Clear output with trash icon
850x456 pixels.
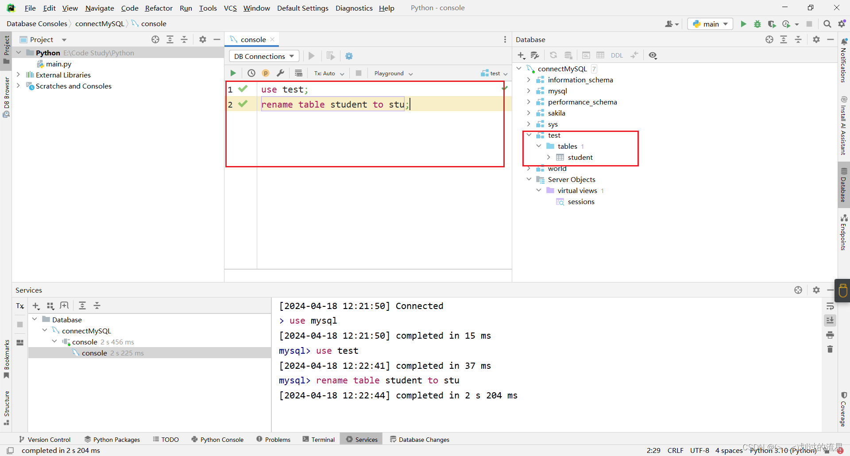830,349
